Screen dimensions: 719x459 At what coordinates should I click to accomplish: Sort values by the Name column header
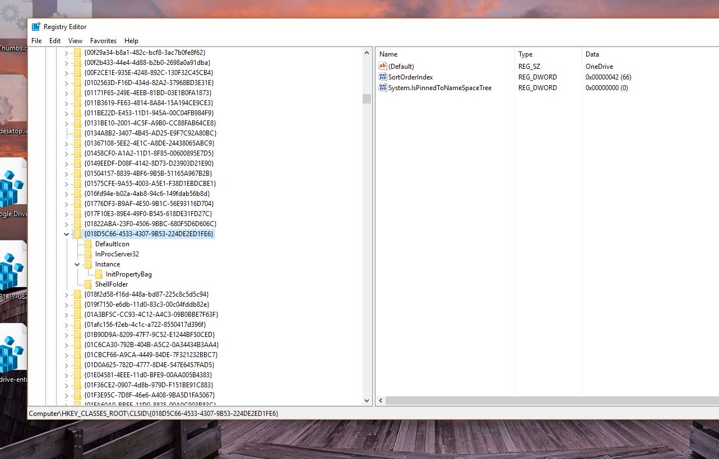(x=388, y=54)
